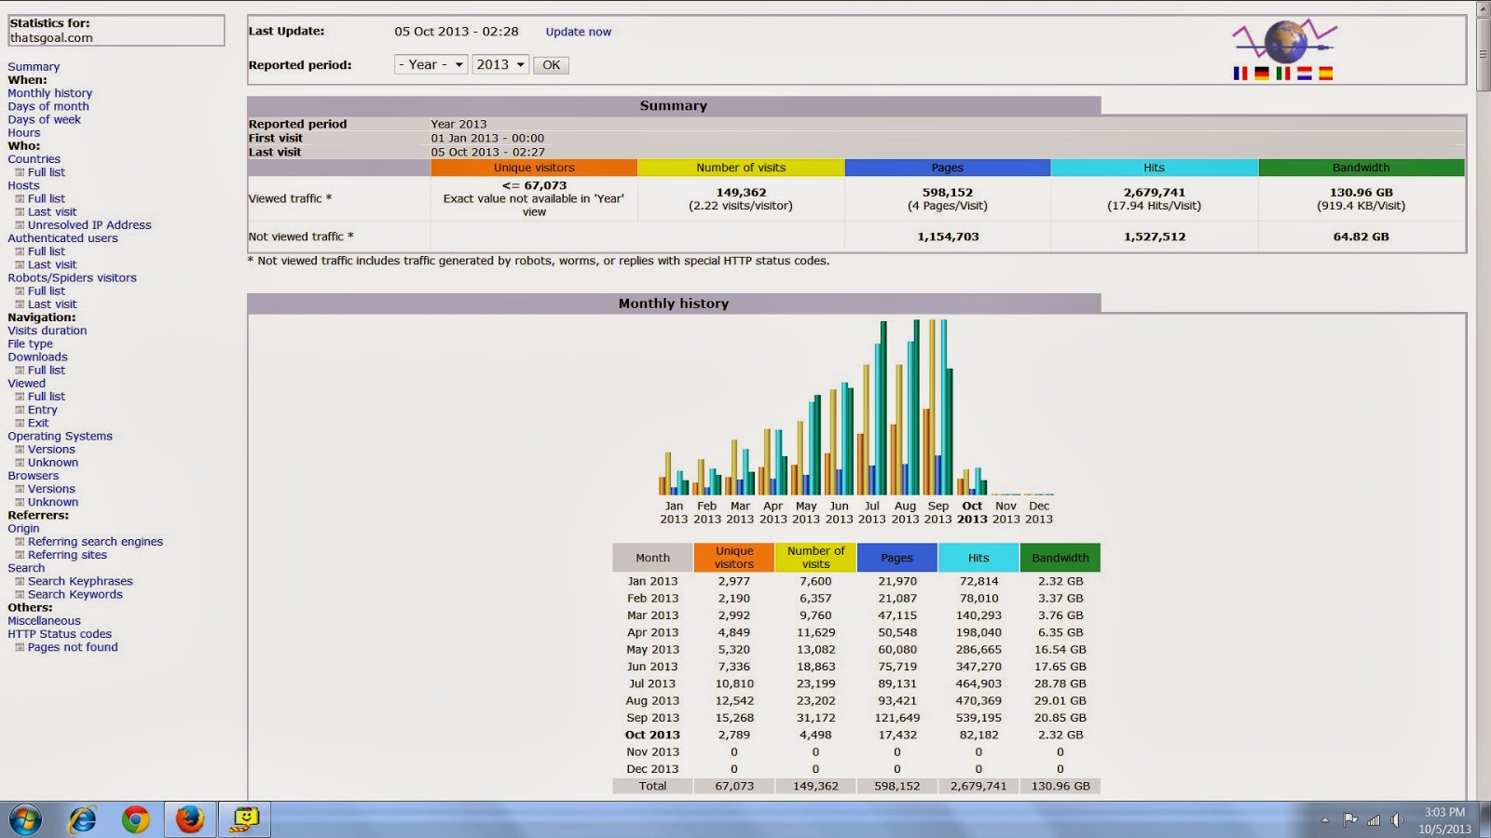Show hidden tray icons arrow
Viewport: 1491px width, 838px height.
tap(1324, 820)
